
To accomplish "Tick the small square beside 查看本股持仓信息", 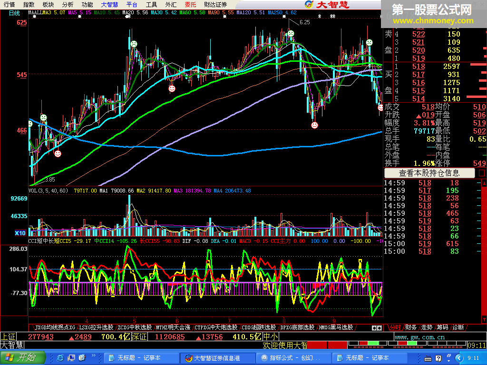I will [x=482, y=173].
